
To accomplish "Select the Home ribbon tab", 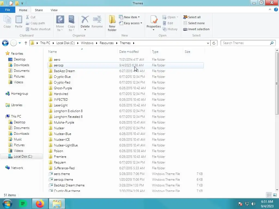I will pyautogui.click(x=23, y=10).
